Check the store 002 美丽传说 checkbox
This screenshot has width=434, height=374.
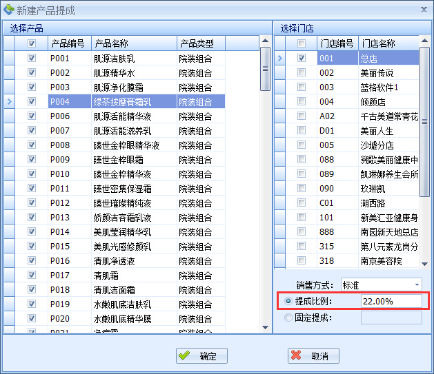[301, 73]
